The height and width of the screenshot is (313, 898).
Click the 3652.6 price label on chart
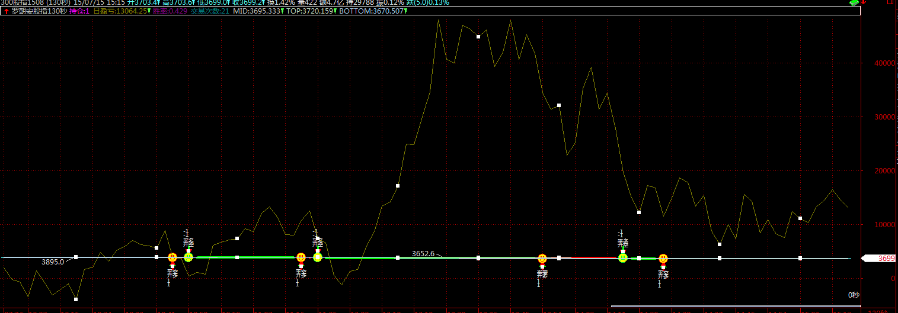coord(423,253)
